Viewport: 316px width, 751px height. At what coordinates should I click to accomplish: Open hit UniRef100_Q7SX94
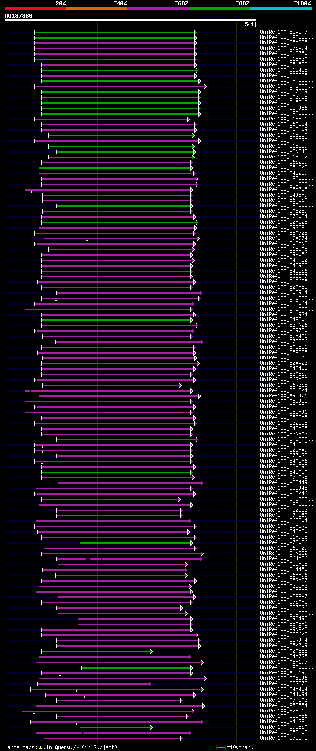click(x=283, y=48)
